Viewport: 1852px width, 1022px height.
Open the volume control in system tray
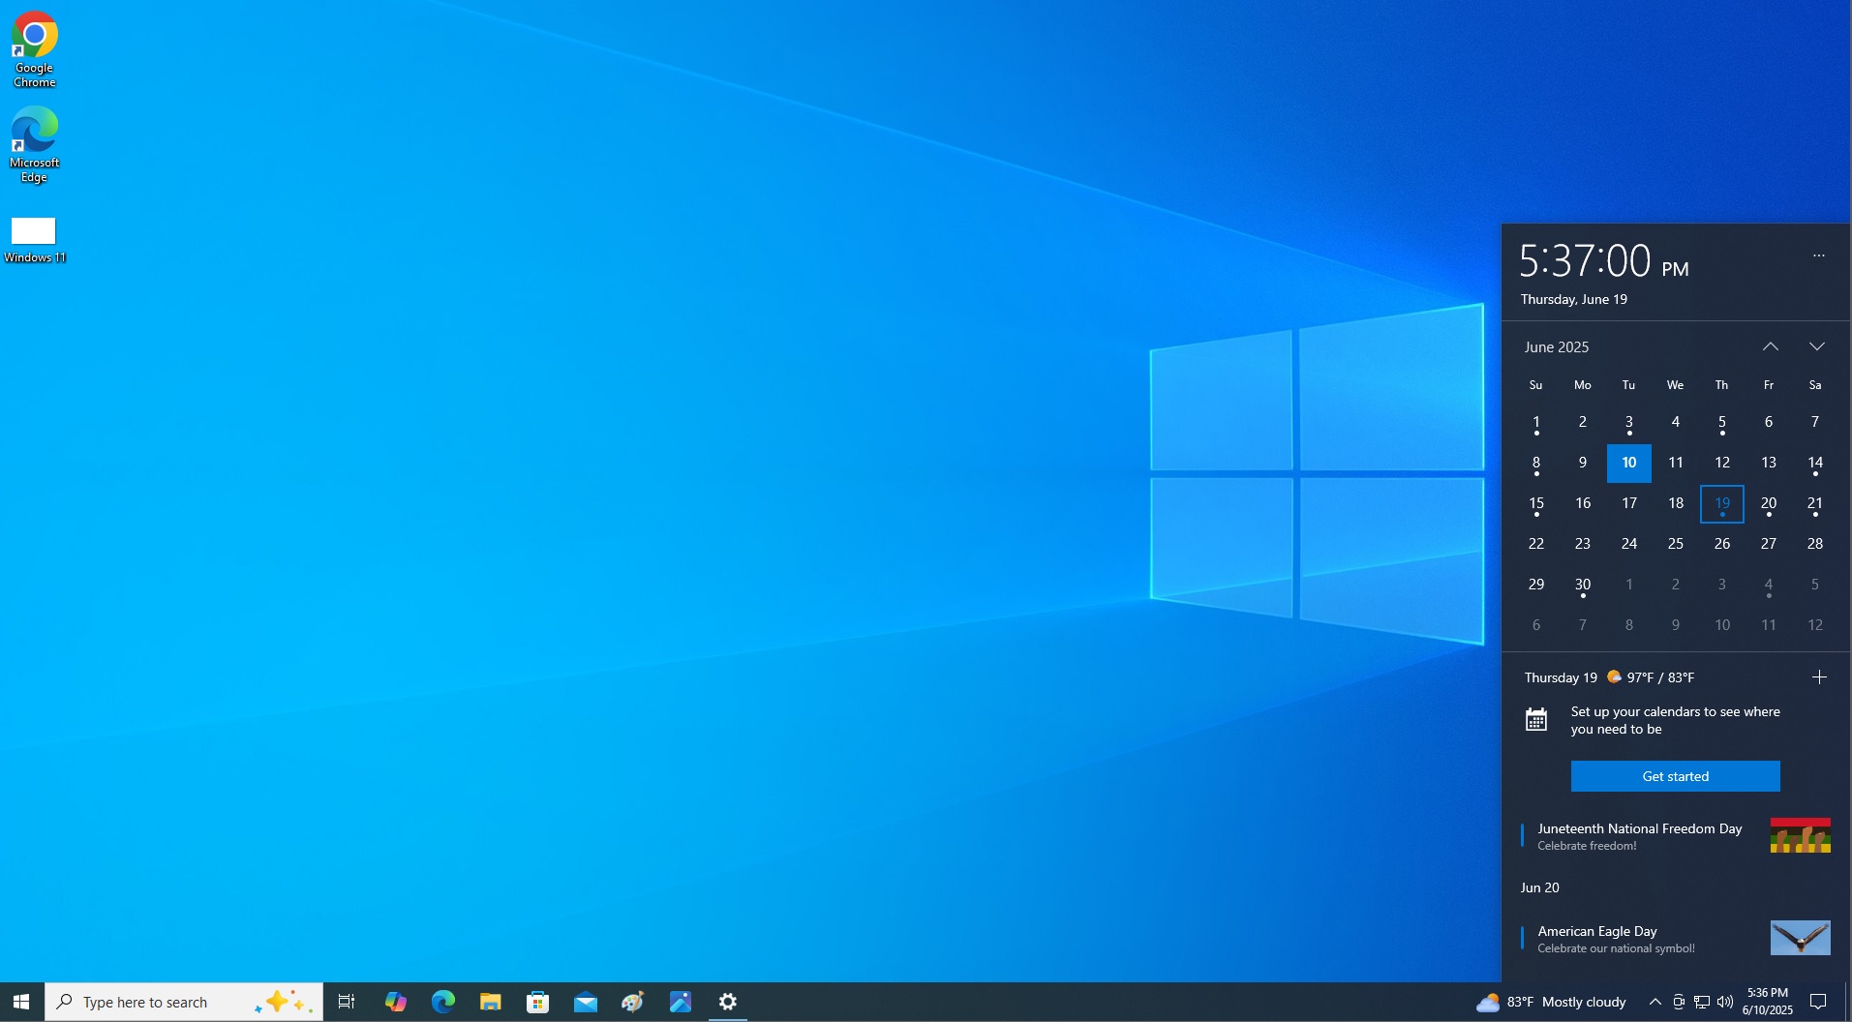[1726, 1002]
